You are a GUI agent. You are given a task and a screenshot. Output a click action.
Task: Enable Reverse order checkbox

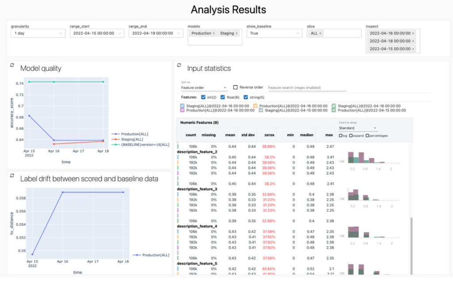(235, 87)
